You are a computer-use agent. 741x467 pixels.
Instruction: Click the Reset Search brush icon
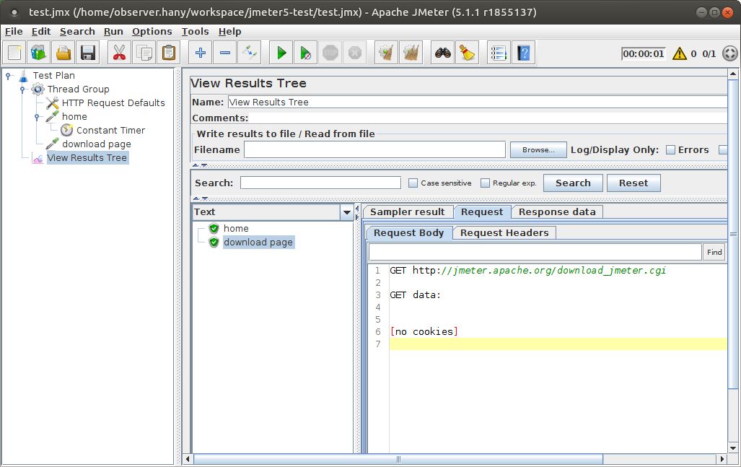pos(468,53)
